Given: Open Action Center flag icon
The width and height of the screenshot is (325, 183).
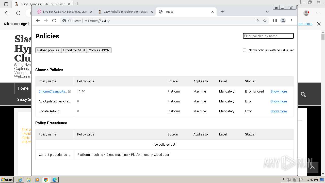Looking at the screenshot, I should [x=301, y=179].
